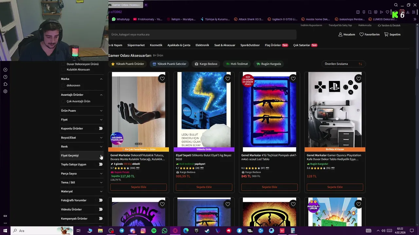Viewport: 419px width, 235px height.
Task: Open the browser split screen icon
Action: point(358,12)
